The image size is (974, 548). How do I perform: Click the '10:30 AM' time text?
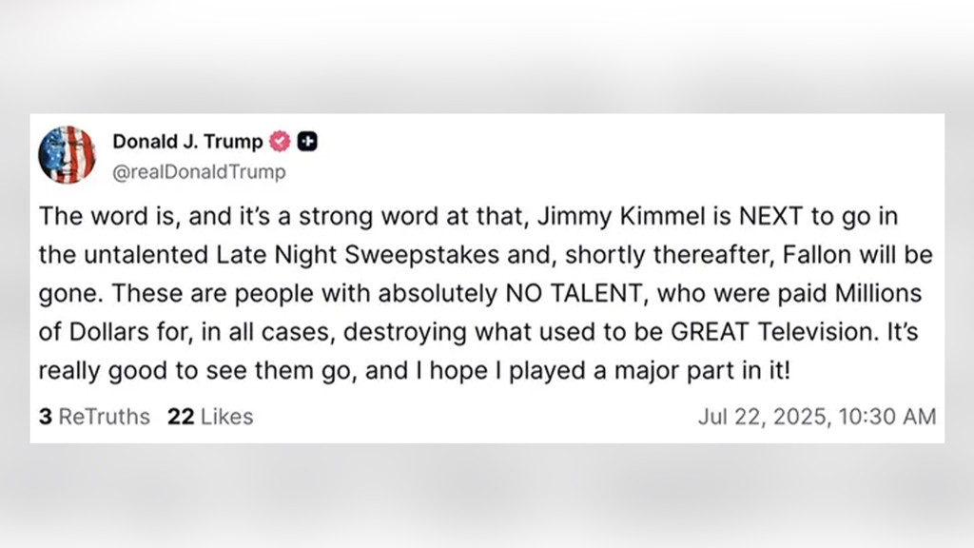point(887,417)
